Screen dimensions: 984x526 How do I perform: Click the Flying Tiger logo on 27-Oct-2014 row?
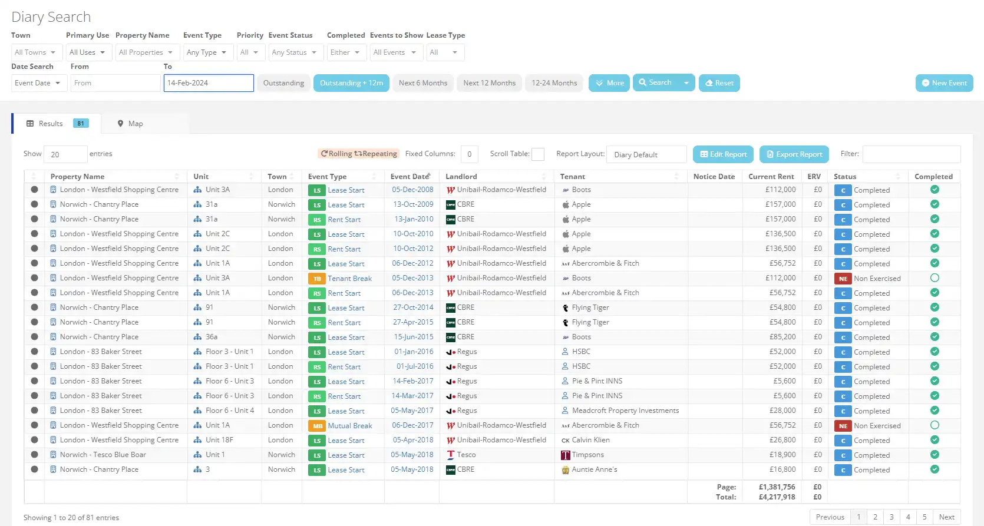(x=566, y=307)
